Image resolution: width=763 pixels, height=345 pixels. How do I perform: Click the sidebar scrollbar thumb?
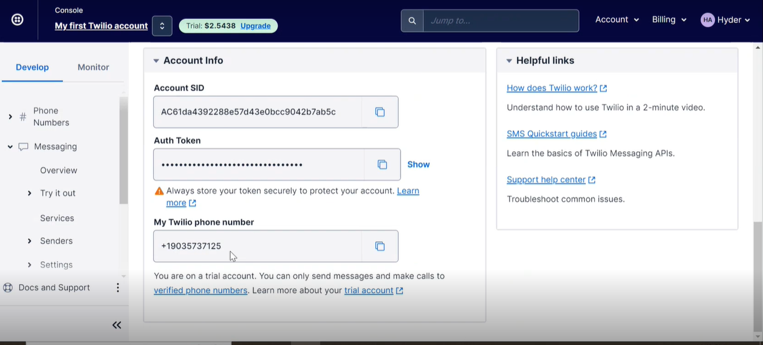click(x=124, y=151)
